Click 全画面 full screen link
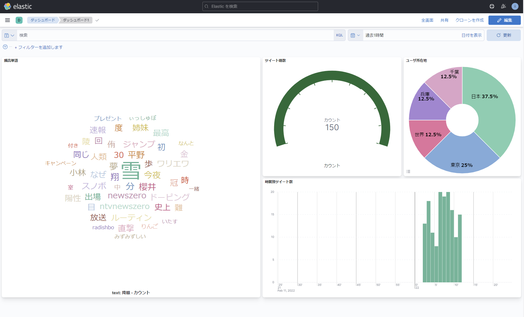 [x=427, y=20]
